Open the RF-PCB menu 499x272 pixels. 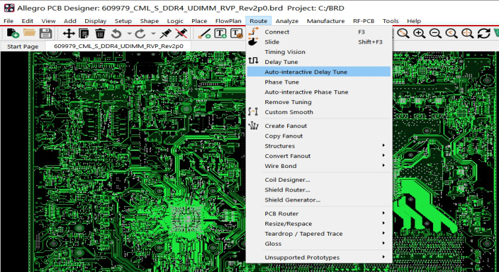[364, 21]
